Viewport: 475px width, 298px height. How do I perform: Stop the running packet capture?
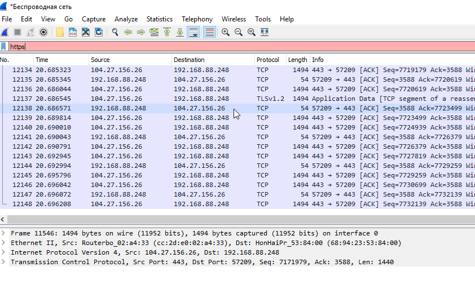pos(17,32)
